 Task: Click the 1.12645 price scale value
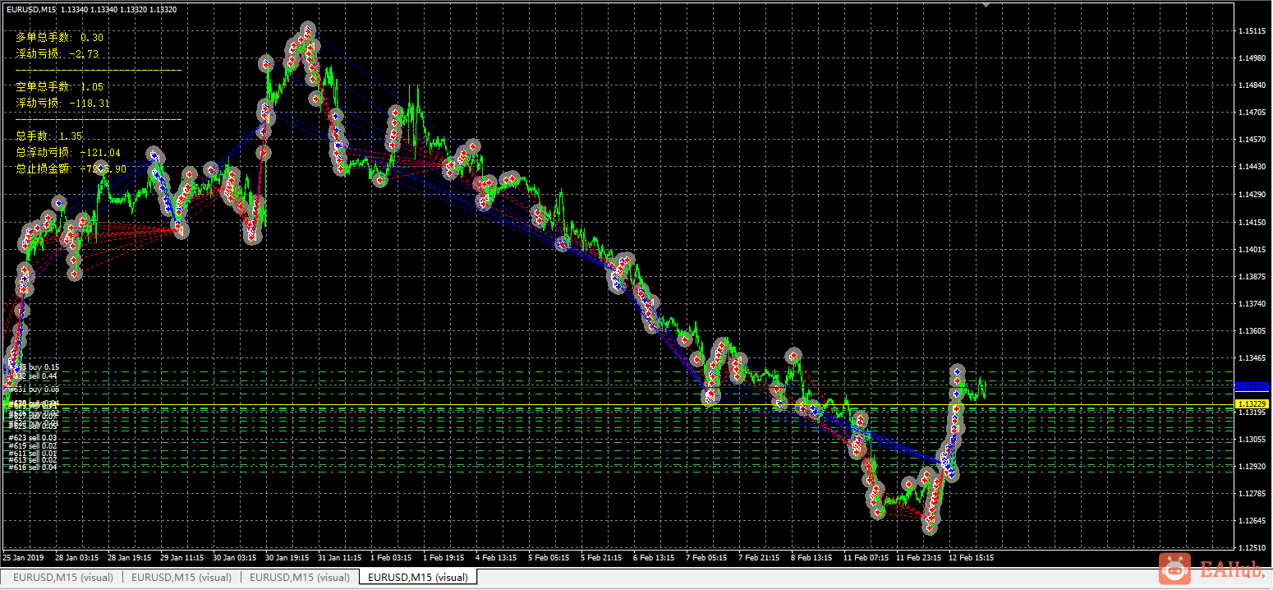[x=1252, y=521]
